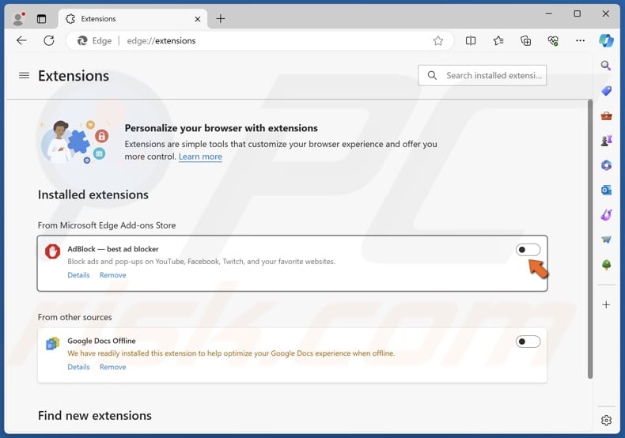Image resolution: width=625 pixels, height=438 pixels.
Task: Open Details for Google Docs Offline
Action: (x=78, y=367)
